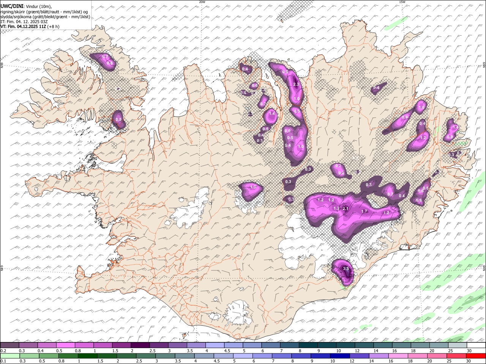
Task: Click the UWC/DINI title text
Action: (12, 6)
